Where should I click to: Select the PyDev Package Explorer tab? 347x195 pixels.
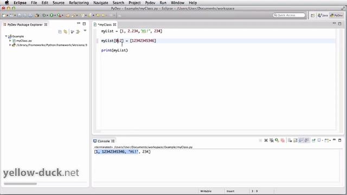25,24
